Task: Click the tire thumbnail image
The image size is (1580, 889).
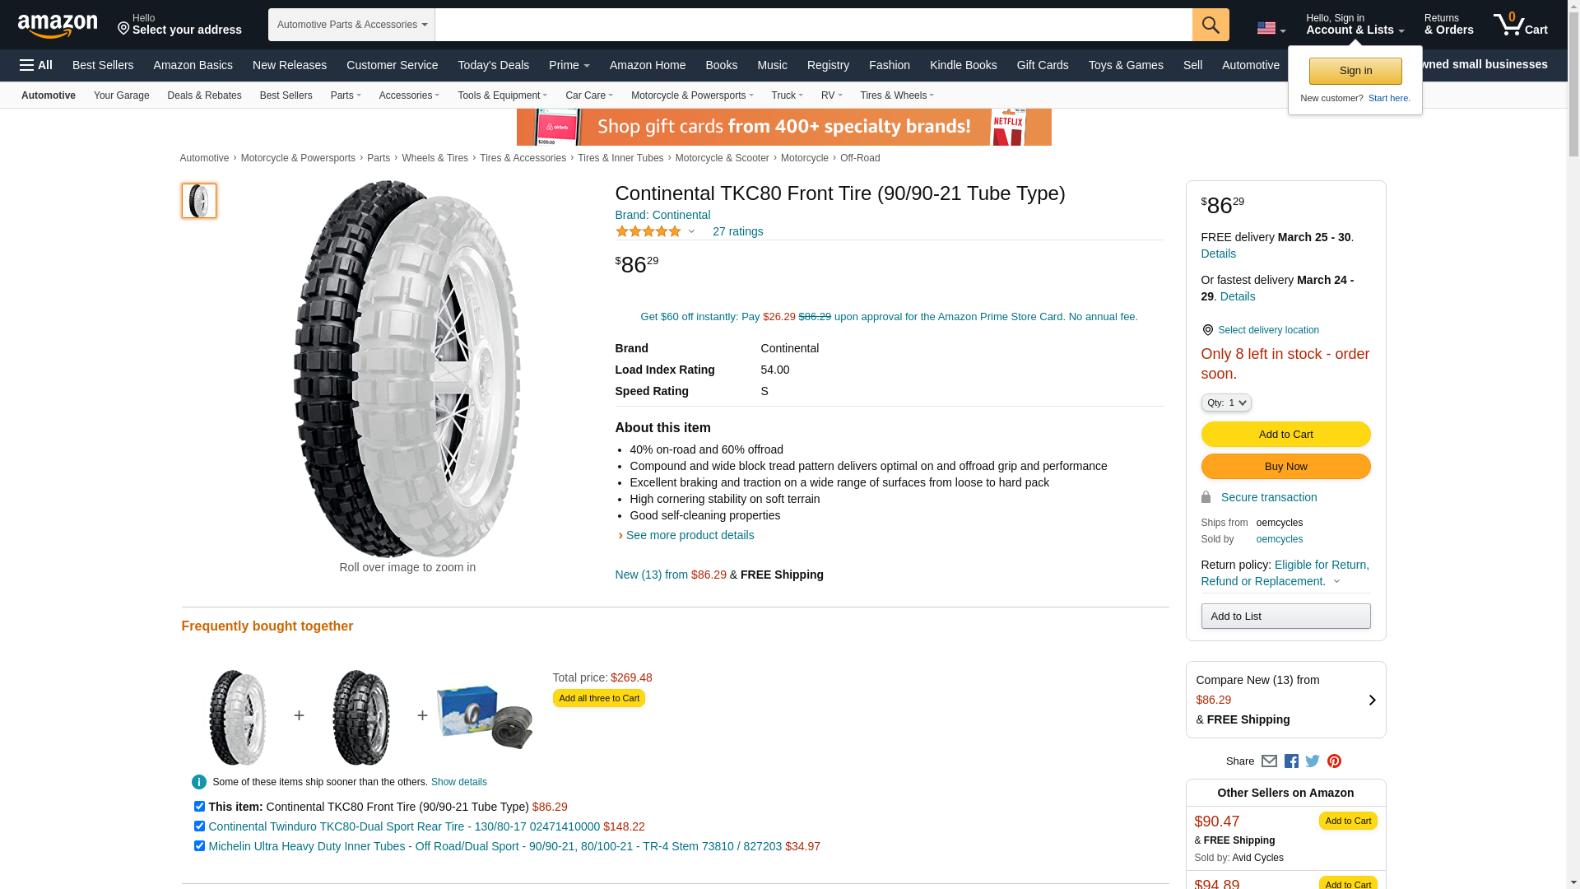Action: click(x=199, y=201)
